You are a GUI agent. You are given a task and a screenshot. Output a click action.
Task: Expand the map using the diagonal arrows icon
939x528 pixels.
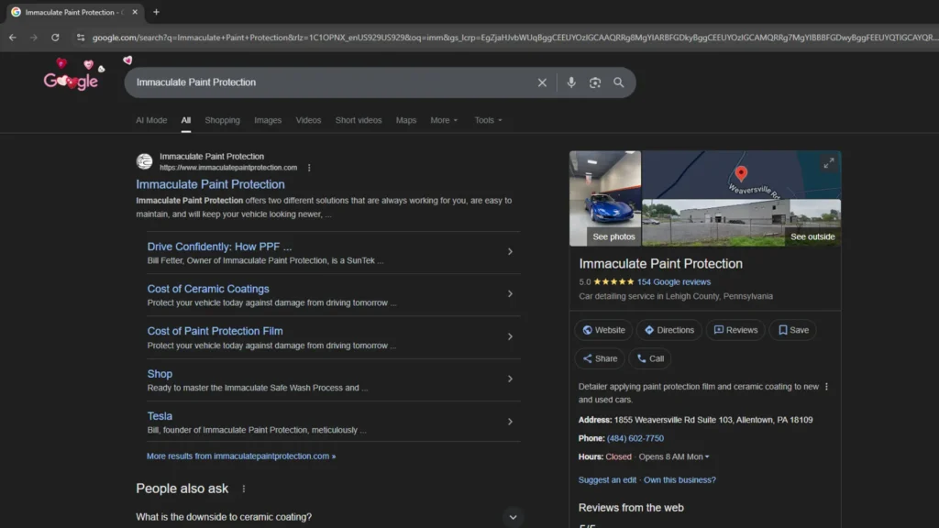pos(828,161)
